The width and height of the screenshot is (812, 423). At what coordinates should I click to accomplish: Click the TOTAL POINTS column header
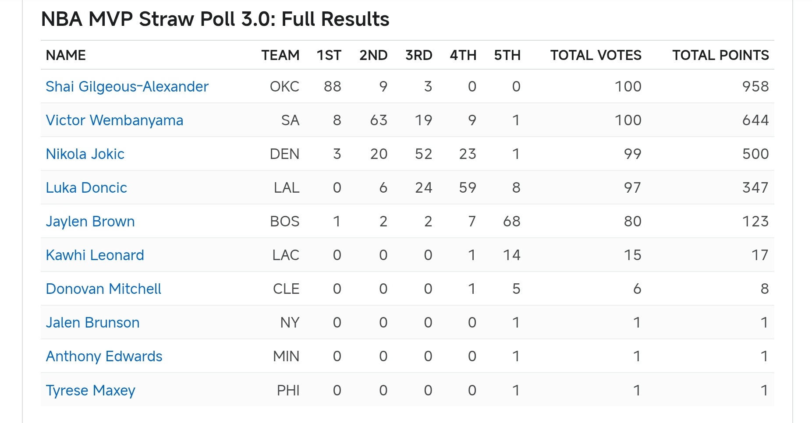(720, 55)
